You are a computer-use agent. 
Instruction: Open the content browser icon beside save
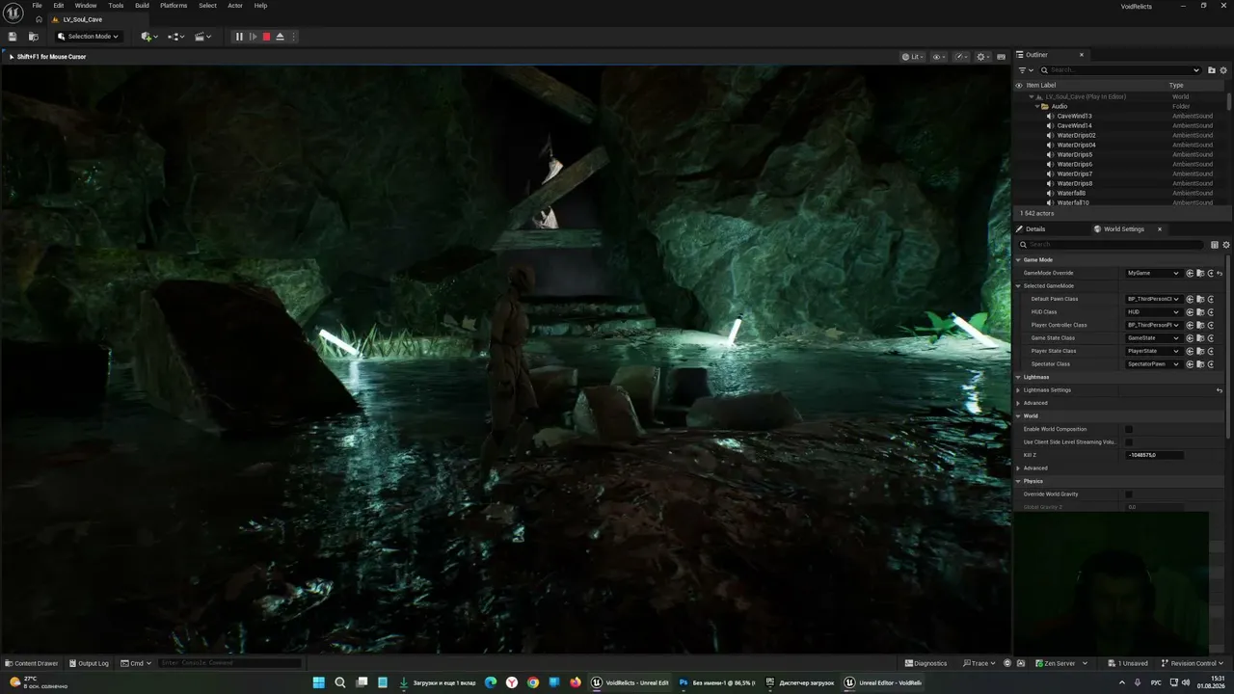34,37
